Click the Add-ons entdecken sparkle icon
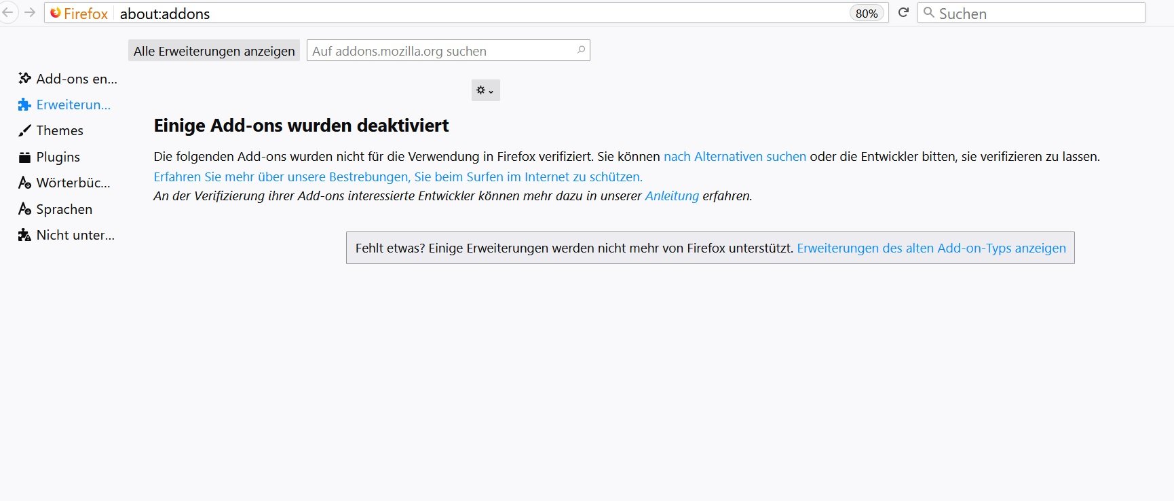The width and height of the screenshot is (1174, 501). click(x=24, y=78)
